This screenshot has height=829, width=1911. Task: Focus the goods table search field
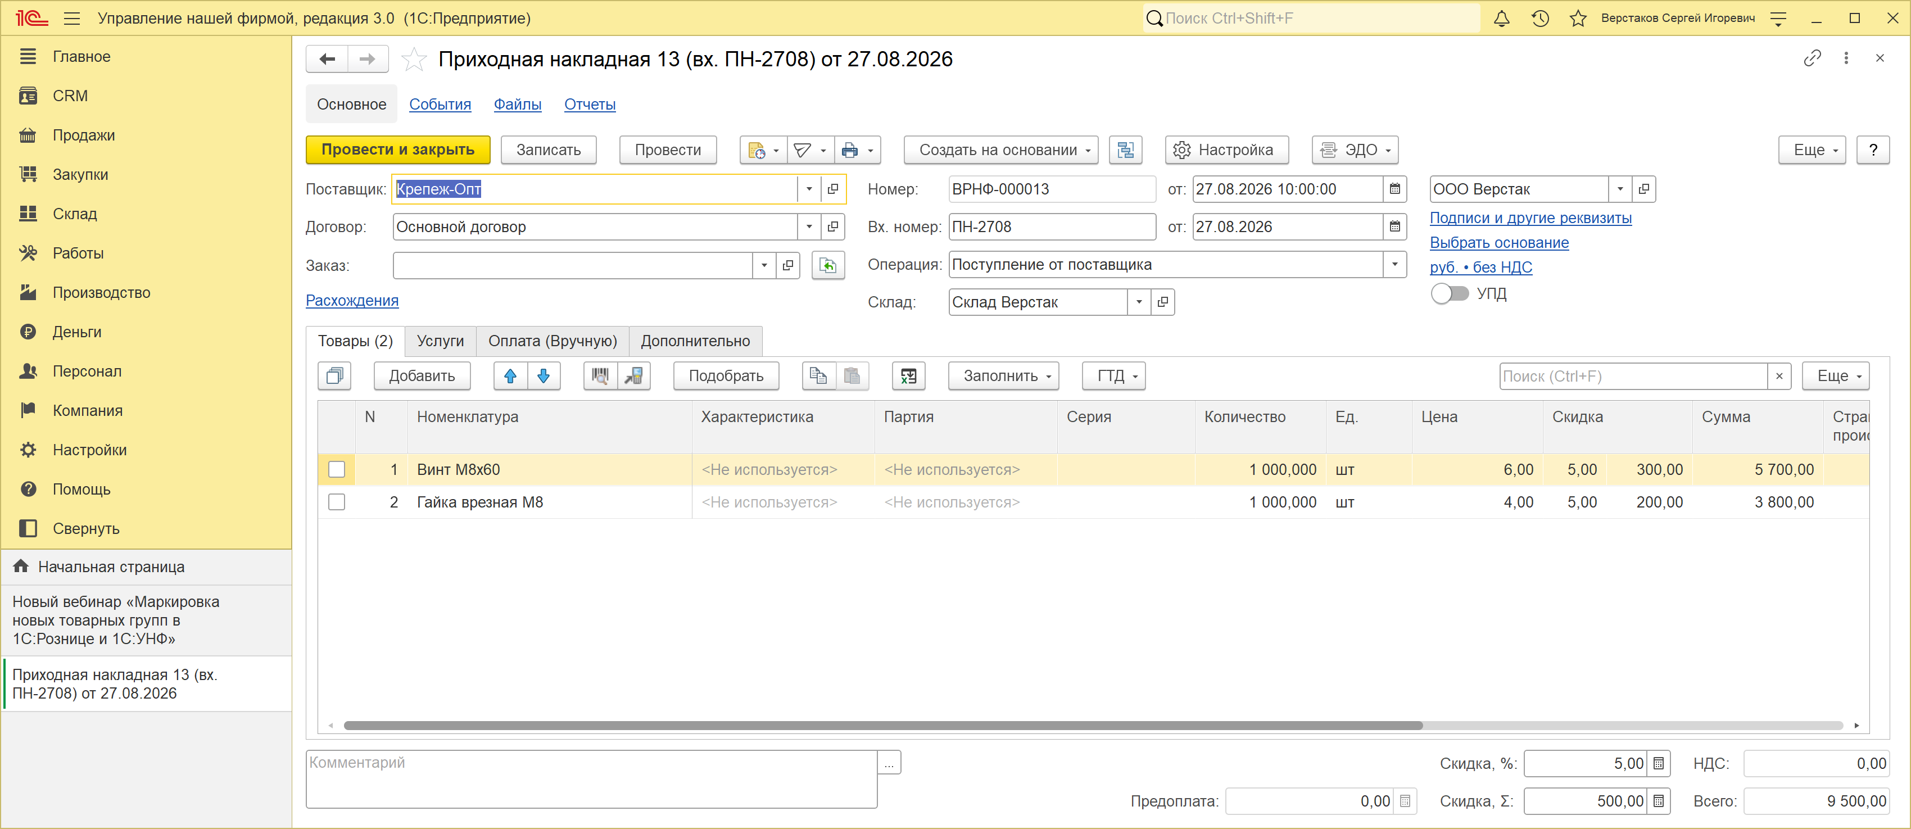coord(1633,376)
